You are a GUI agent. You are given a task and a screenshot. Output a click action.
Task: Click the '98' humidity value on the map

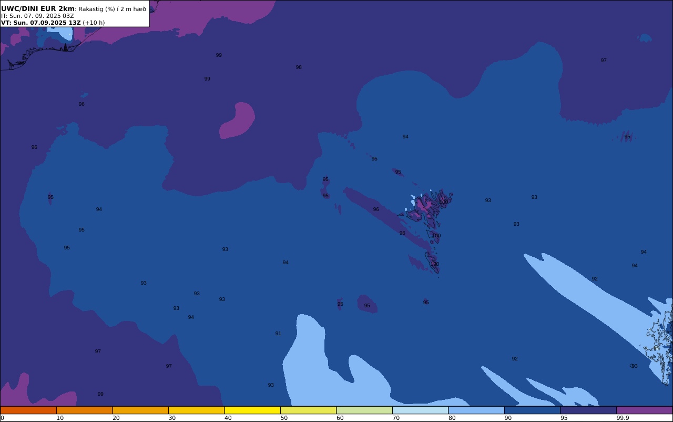pyautogui.click(x=299, y=67)
